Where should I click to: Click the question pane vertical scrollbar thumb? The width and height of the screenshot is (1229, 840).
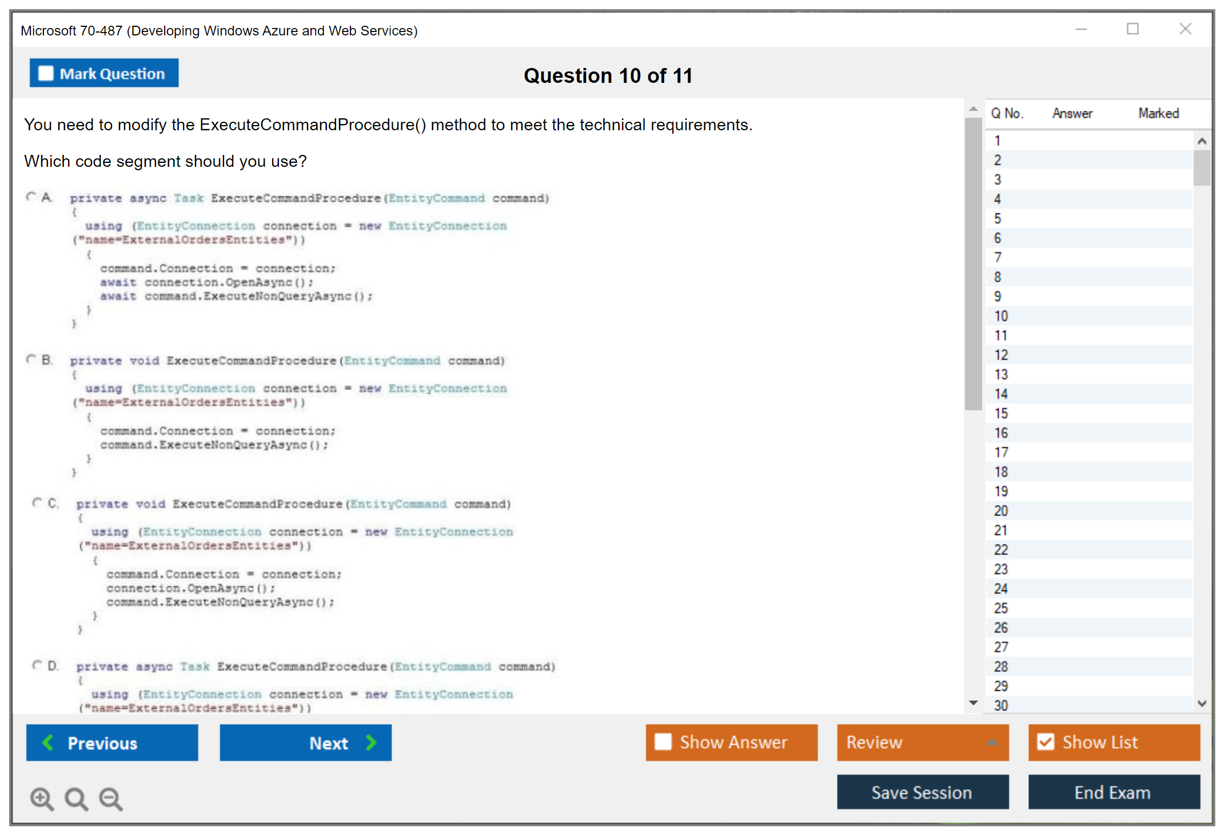[973, 263]
